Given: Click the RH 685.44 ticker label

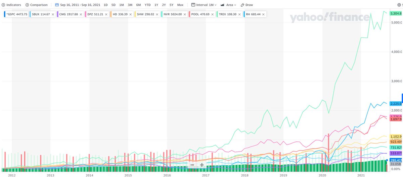Looking at the screenshot, I should tap(254, 14).
